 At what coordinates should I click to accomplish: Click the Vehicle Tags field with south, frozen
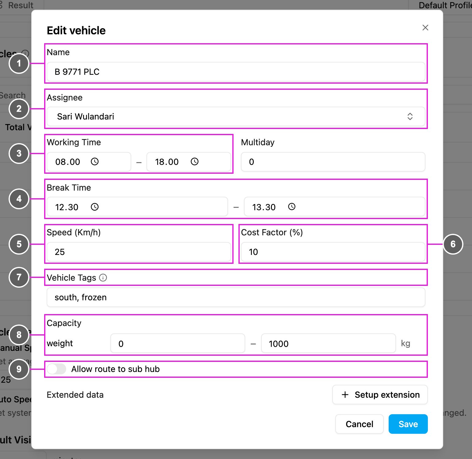(x=236, y=297)
